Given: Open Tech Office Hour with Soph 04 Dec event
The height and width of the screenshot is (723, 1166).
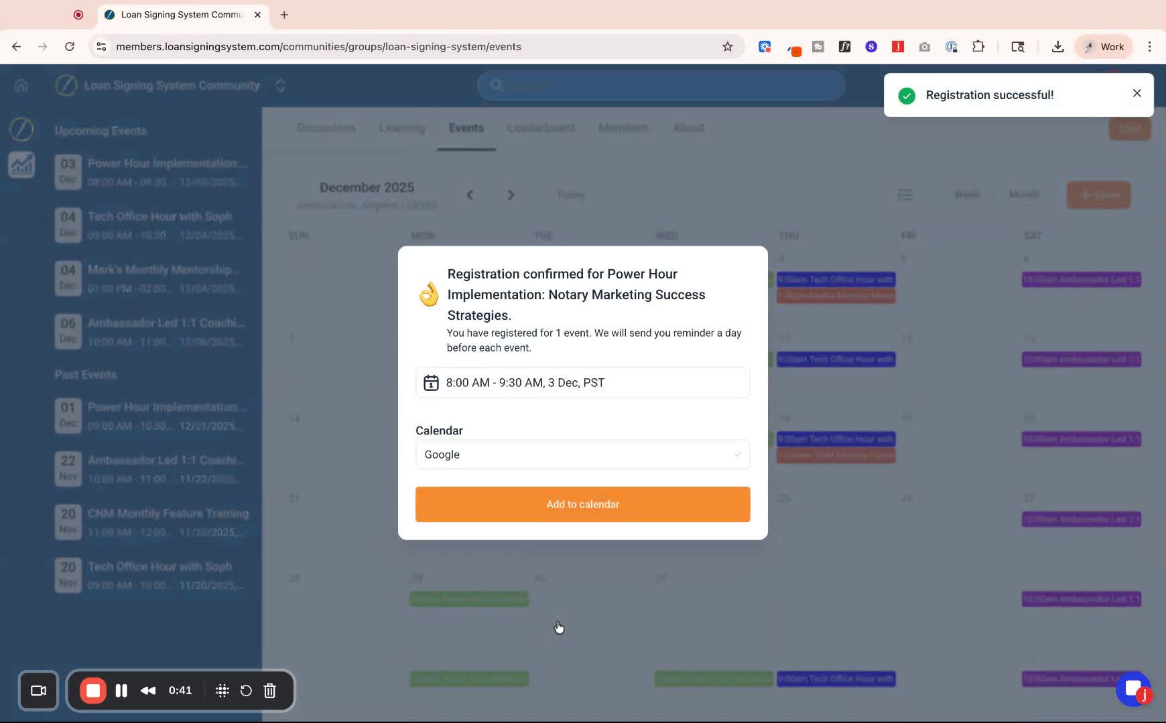Looking at the screenshot, I should 151,225.
